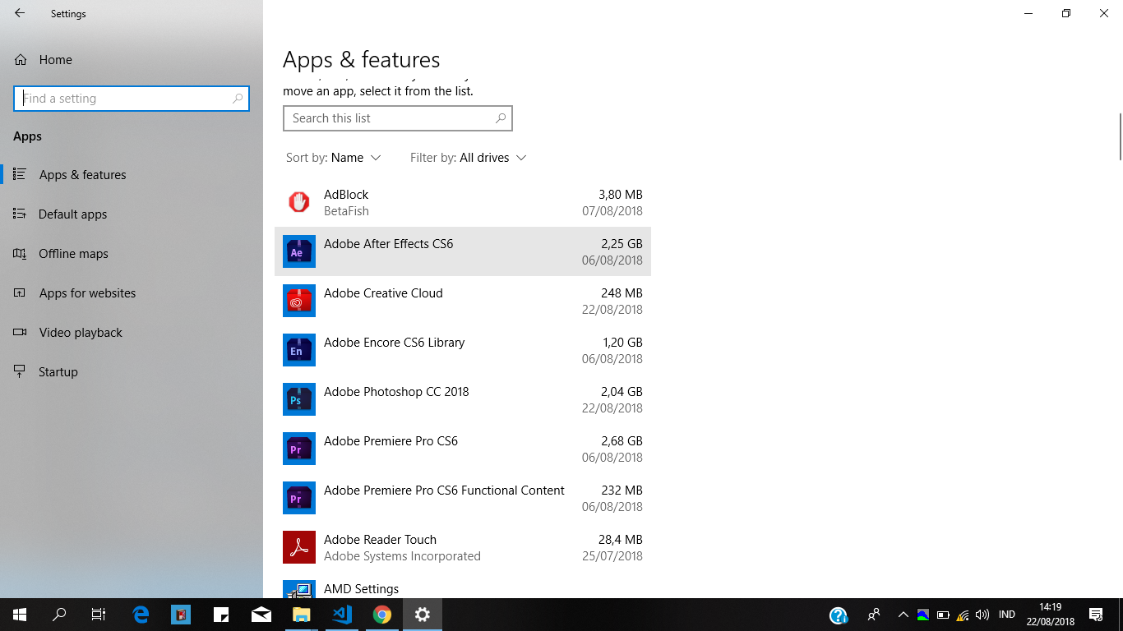The image size is (1123, 631).
Task: Click the apps list vertical scrollbar thumb
Action: (x=1120, y=136)
